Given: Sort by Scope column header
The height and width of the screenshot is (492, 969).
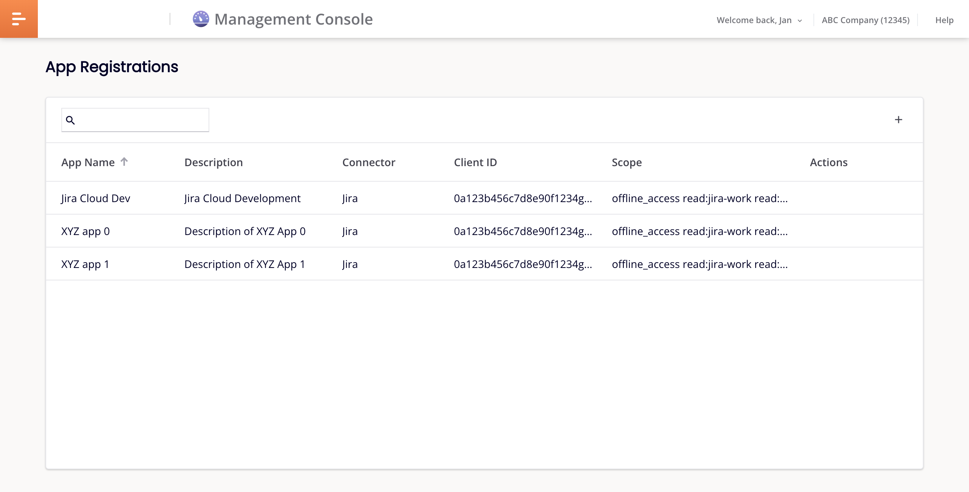Looking at the screenshot, I should tap(627, 162).
